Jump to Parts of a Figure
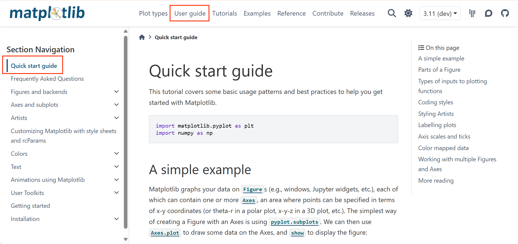The image size is (518, 244). coord(439,70)
